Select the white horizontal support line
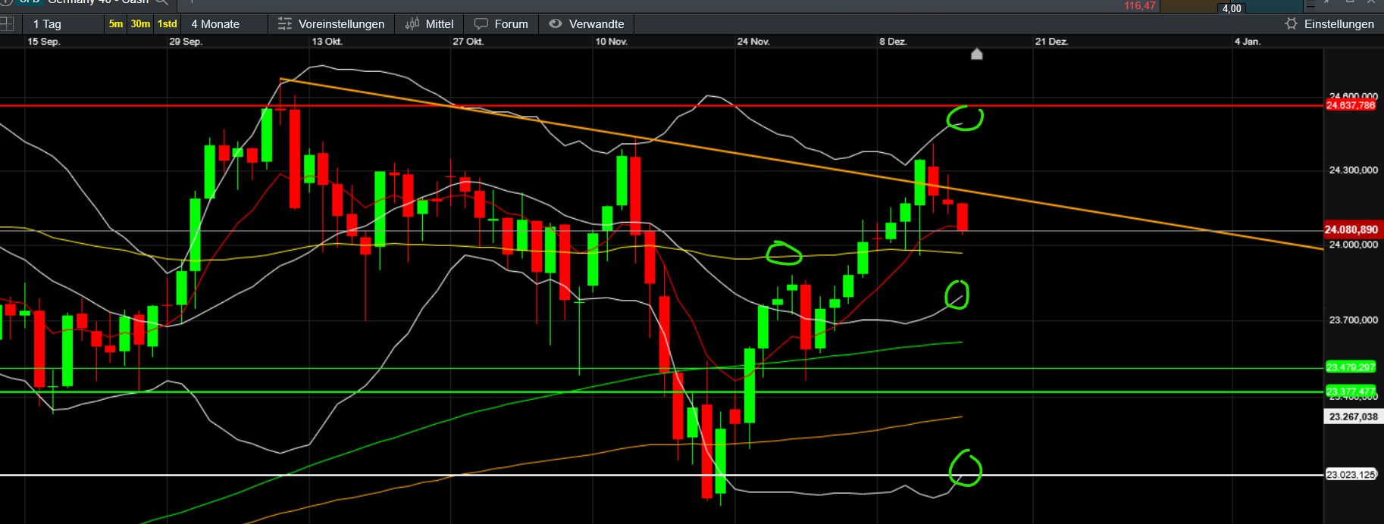Image resolution: width=1384 pixels, height=524 pixels. click(662, 475)
